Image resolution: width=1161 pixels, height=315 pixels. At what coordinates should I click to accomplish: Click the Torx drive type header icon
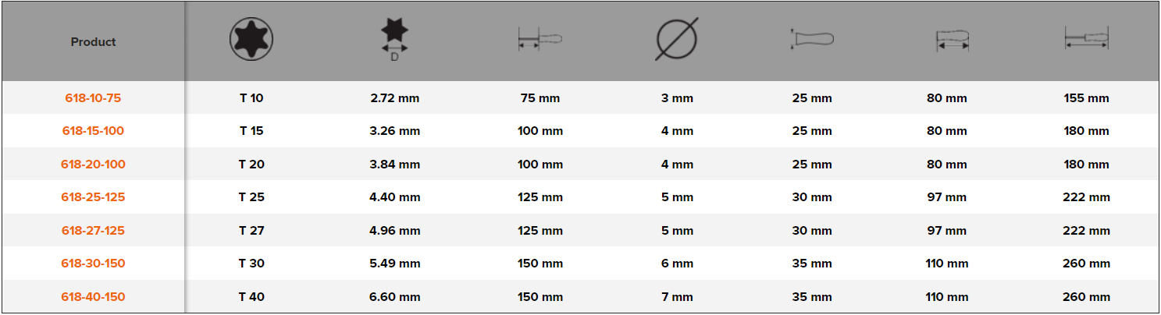coord(251,39)
